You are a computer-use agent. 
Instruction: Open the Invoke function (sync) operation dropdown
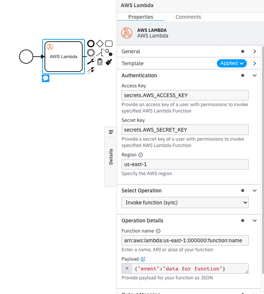click(x=185, y=202)
